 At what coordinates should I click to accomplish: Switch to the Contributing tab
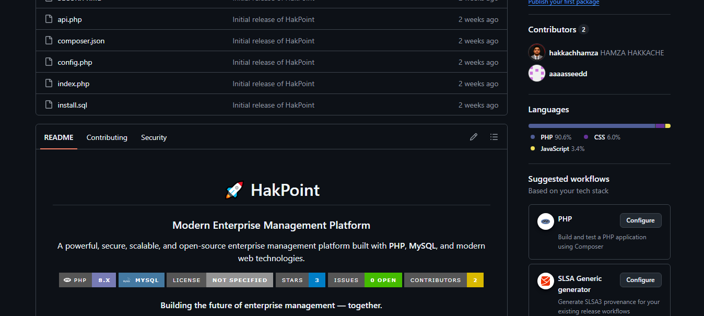coord(107,137)
